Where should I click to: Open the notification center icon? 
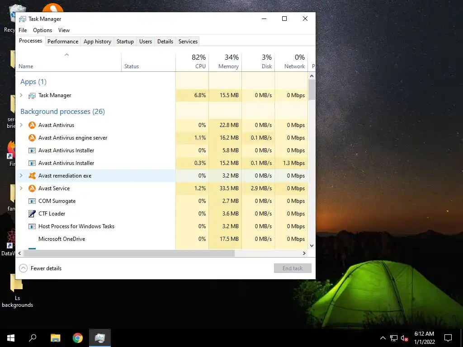448,338
